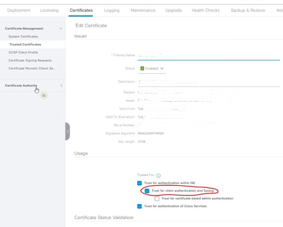Image resolution: width=283 pixels, height=227 pixels.
Task: Uncheck Trust for authentication within ISE
Action: 139,183
